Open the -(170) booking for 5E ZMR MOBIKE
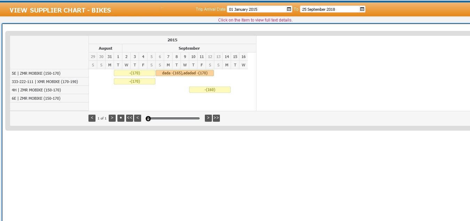Viewport: 470px width, 221px height. (x=134, y=73)
